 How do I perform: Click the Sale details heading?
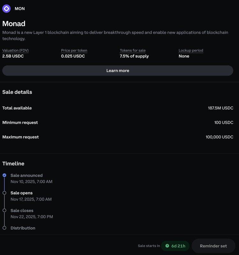pyautogui.click(x=17, y=92)
